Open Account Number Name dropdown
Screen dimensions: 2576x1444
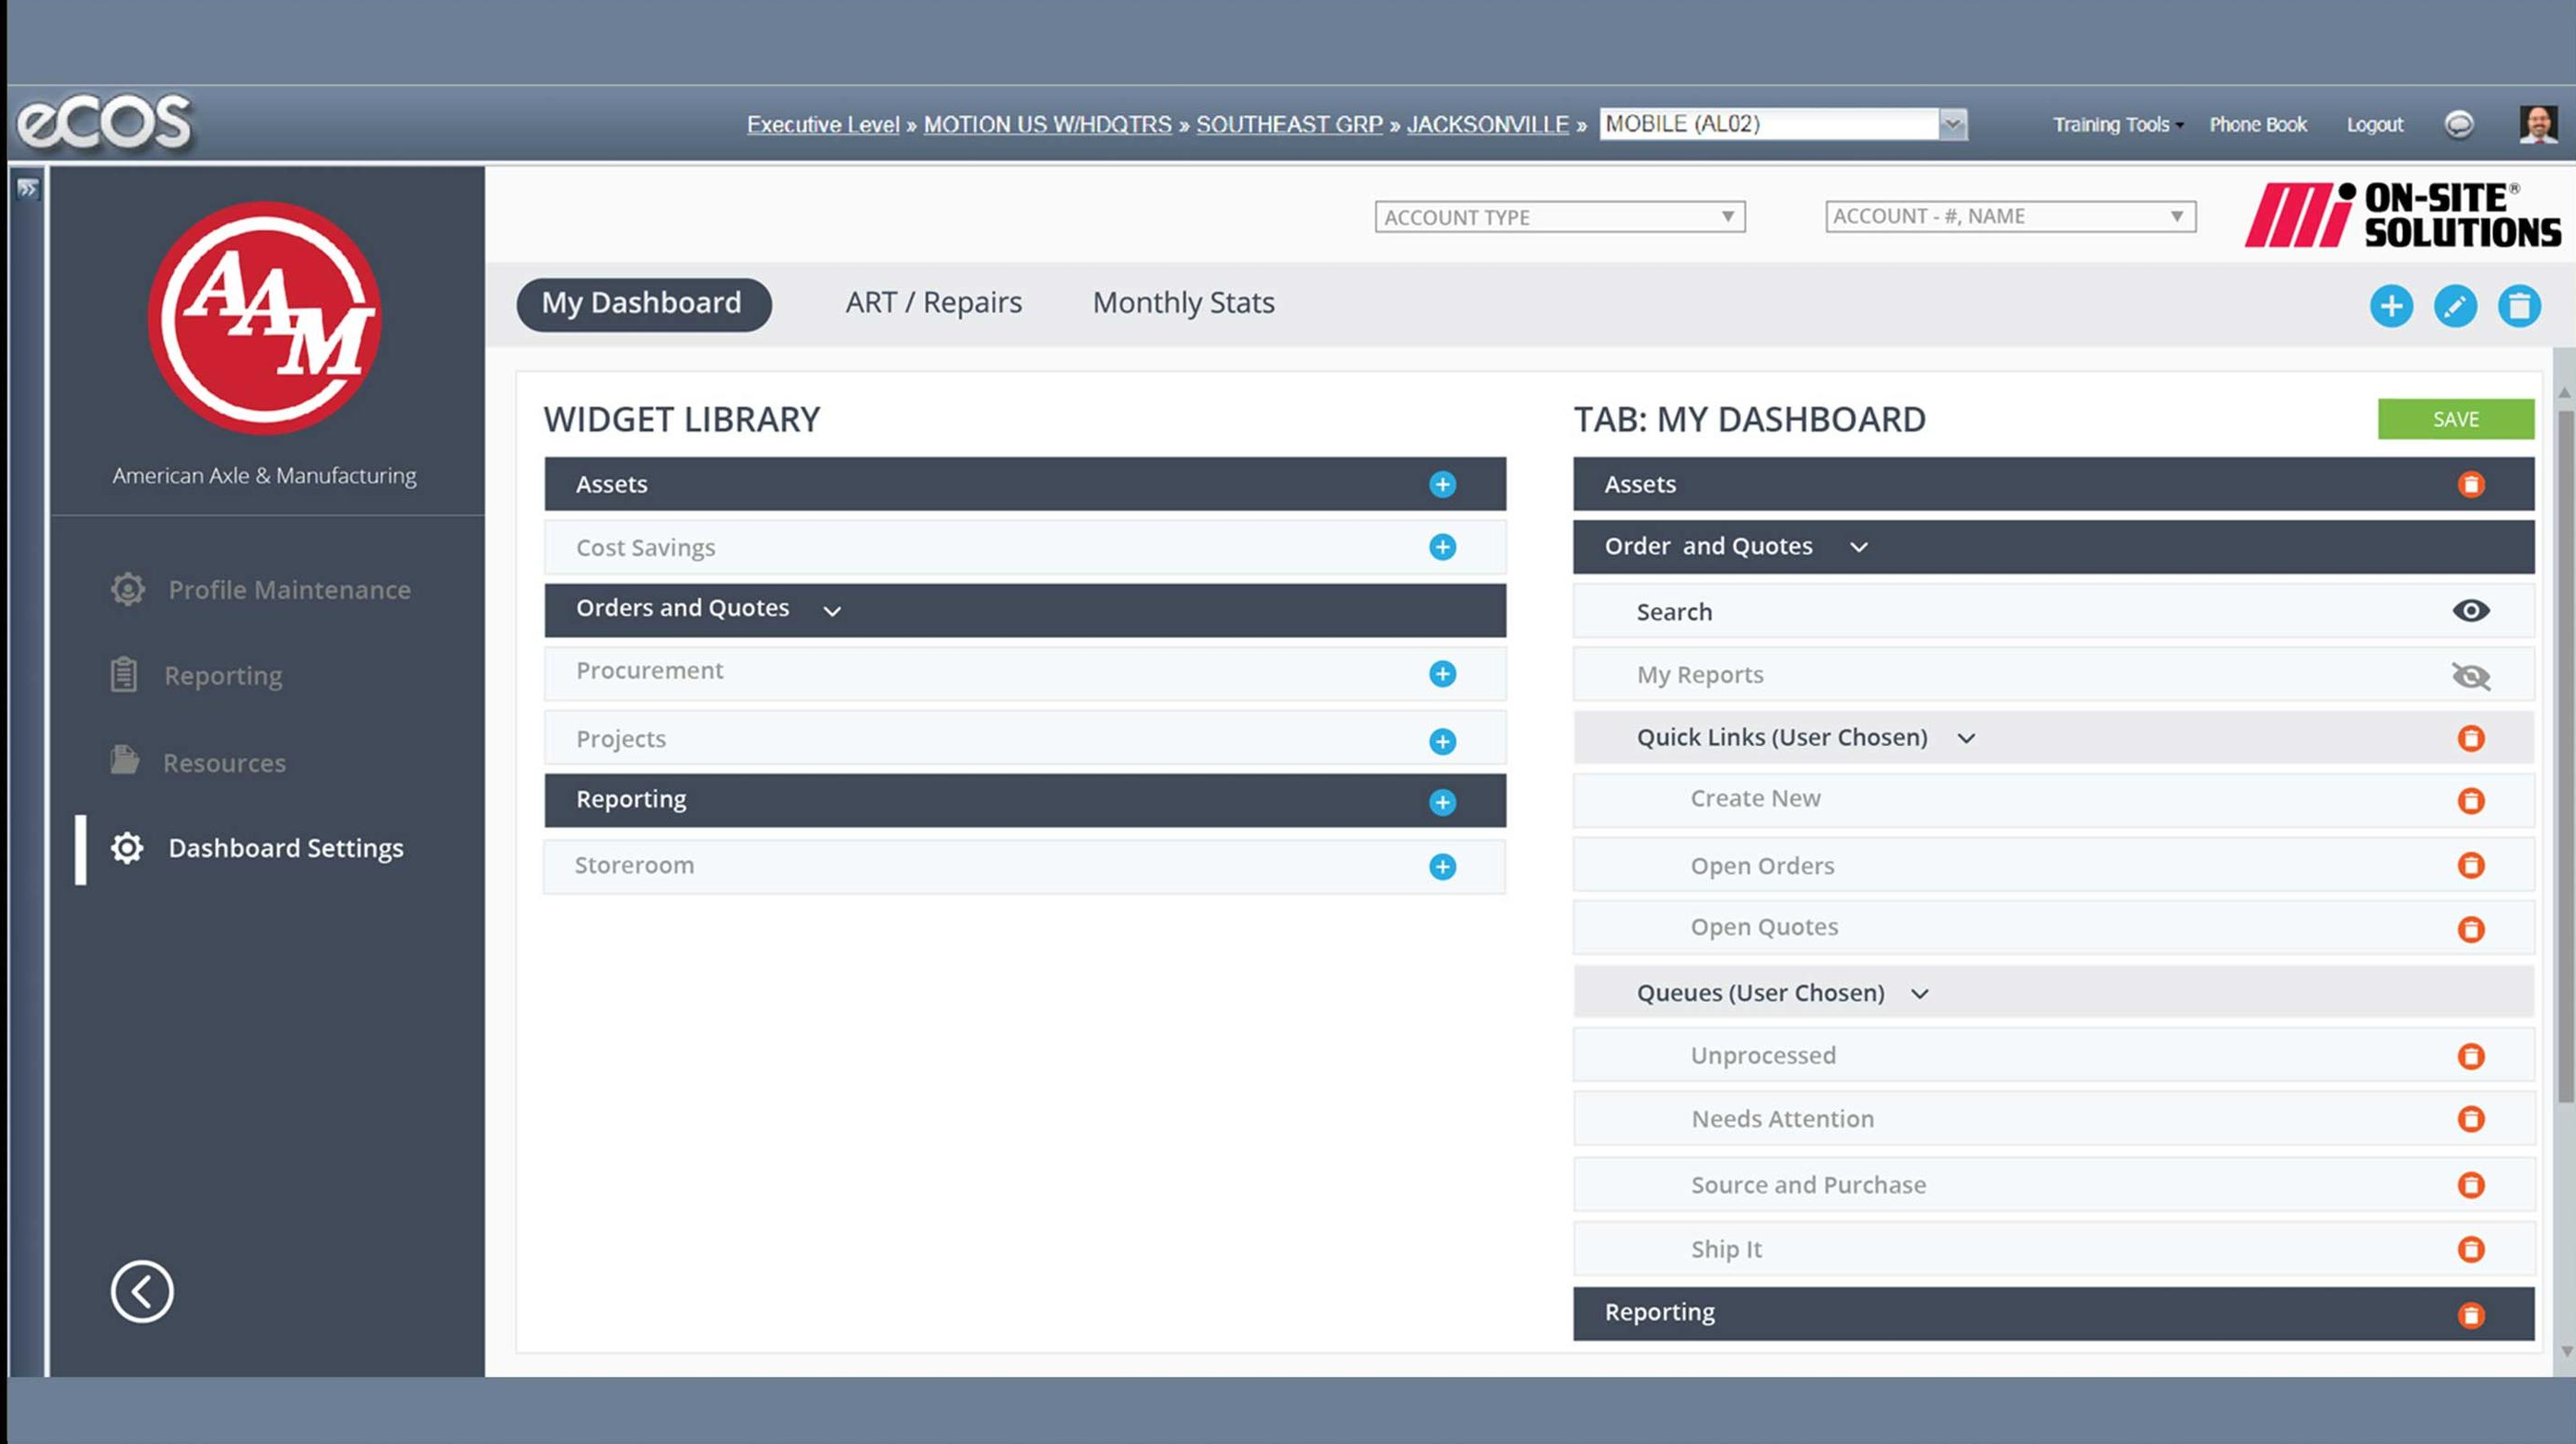pyautogui.click(x=2009, y=214)
